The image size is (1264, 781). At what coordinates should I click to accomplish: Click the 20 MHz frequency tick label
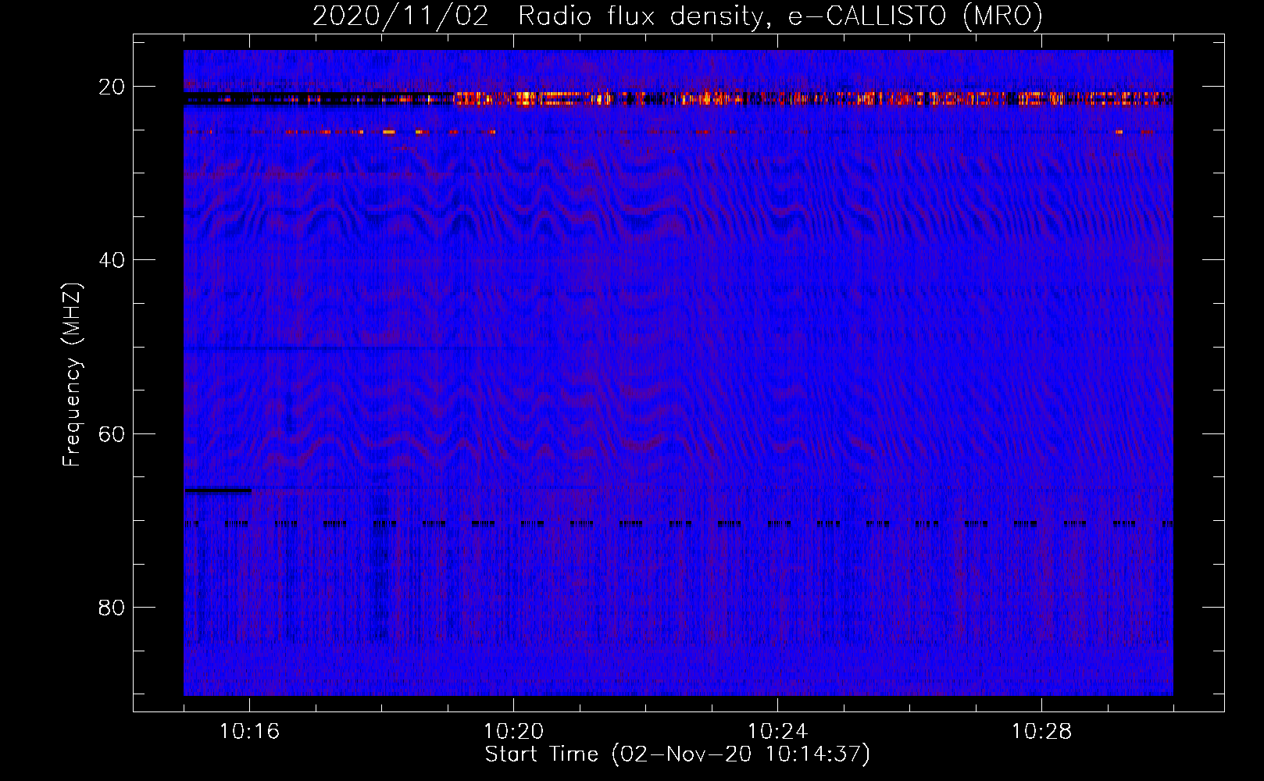(x=112, y=87)
